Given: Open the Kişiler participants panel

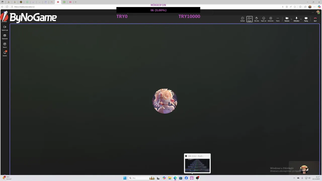Looking at the screenshot, I should click(x=249, y=19).
